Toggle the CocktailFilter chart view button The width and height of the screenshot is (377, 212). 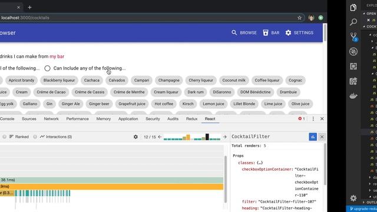tap(313, 137)
